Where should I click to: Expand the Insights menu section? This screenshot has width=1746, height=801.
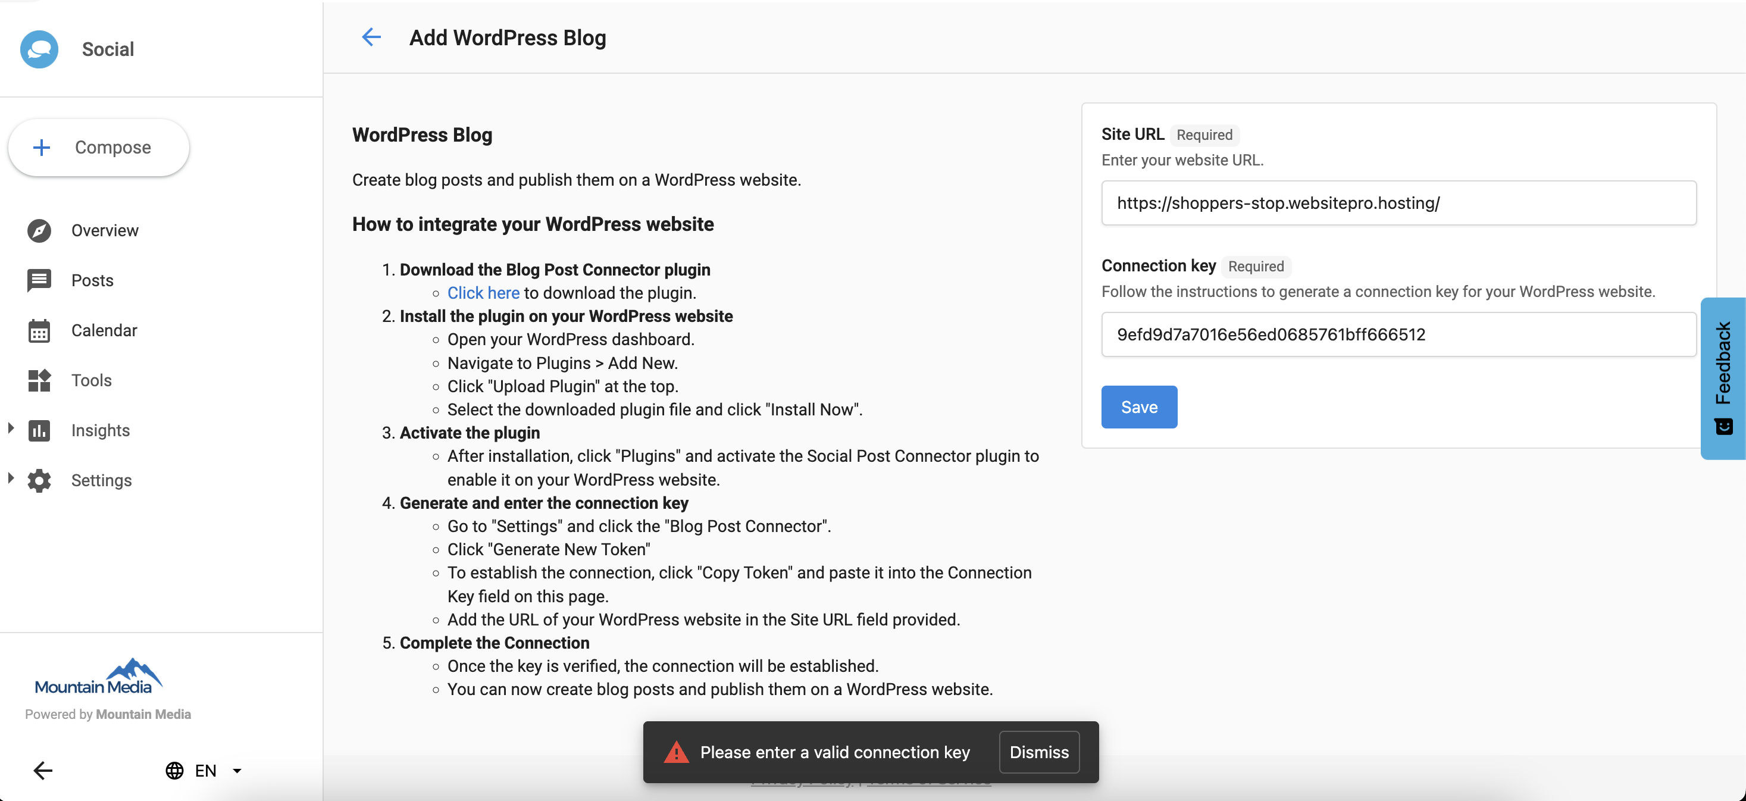11,428
